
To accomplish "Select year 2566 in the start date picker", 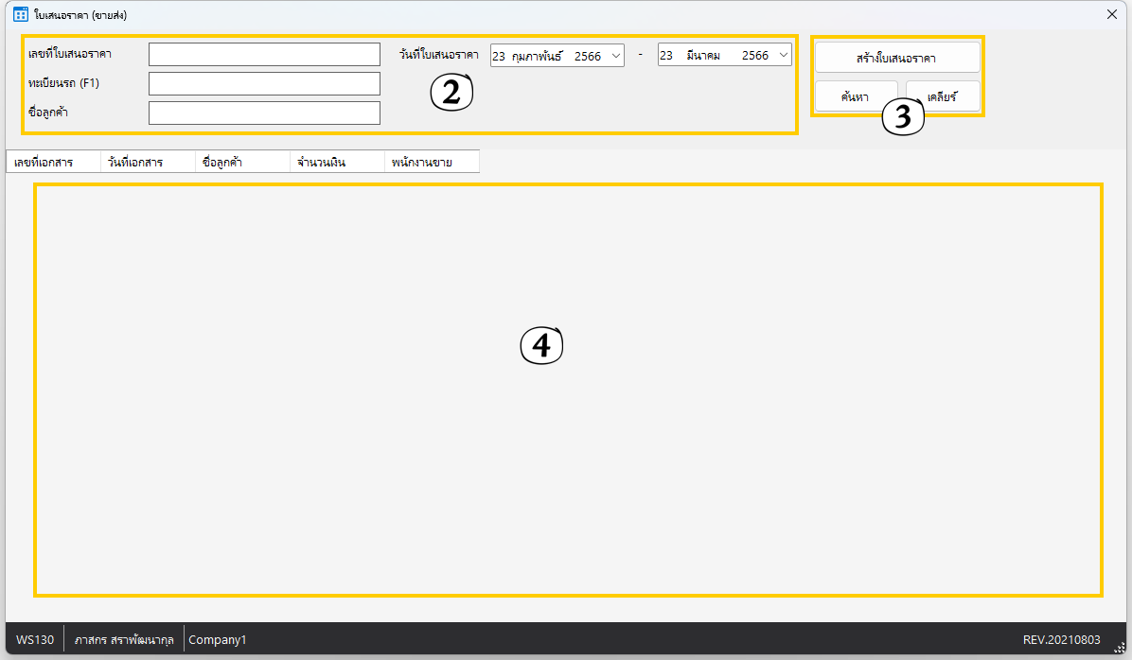I will (587, 56).
